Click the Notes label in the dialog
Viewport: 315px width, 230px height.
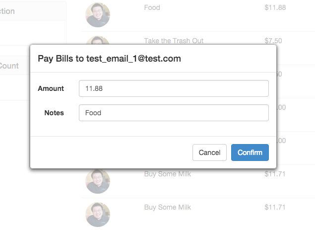[54, 113]
